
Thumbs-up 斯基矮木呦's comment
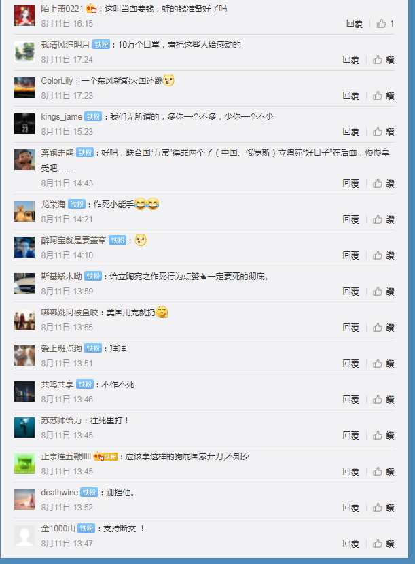383,292
